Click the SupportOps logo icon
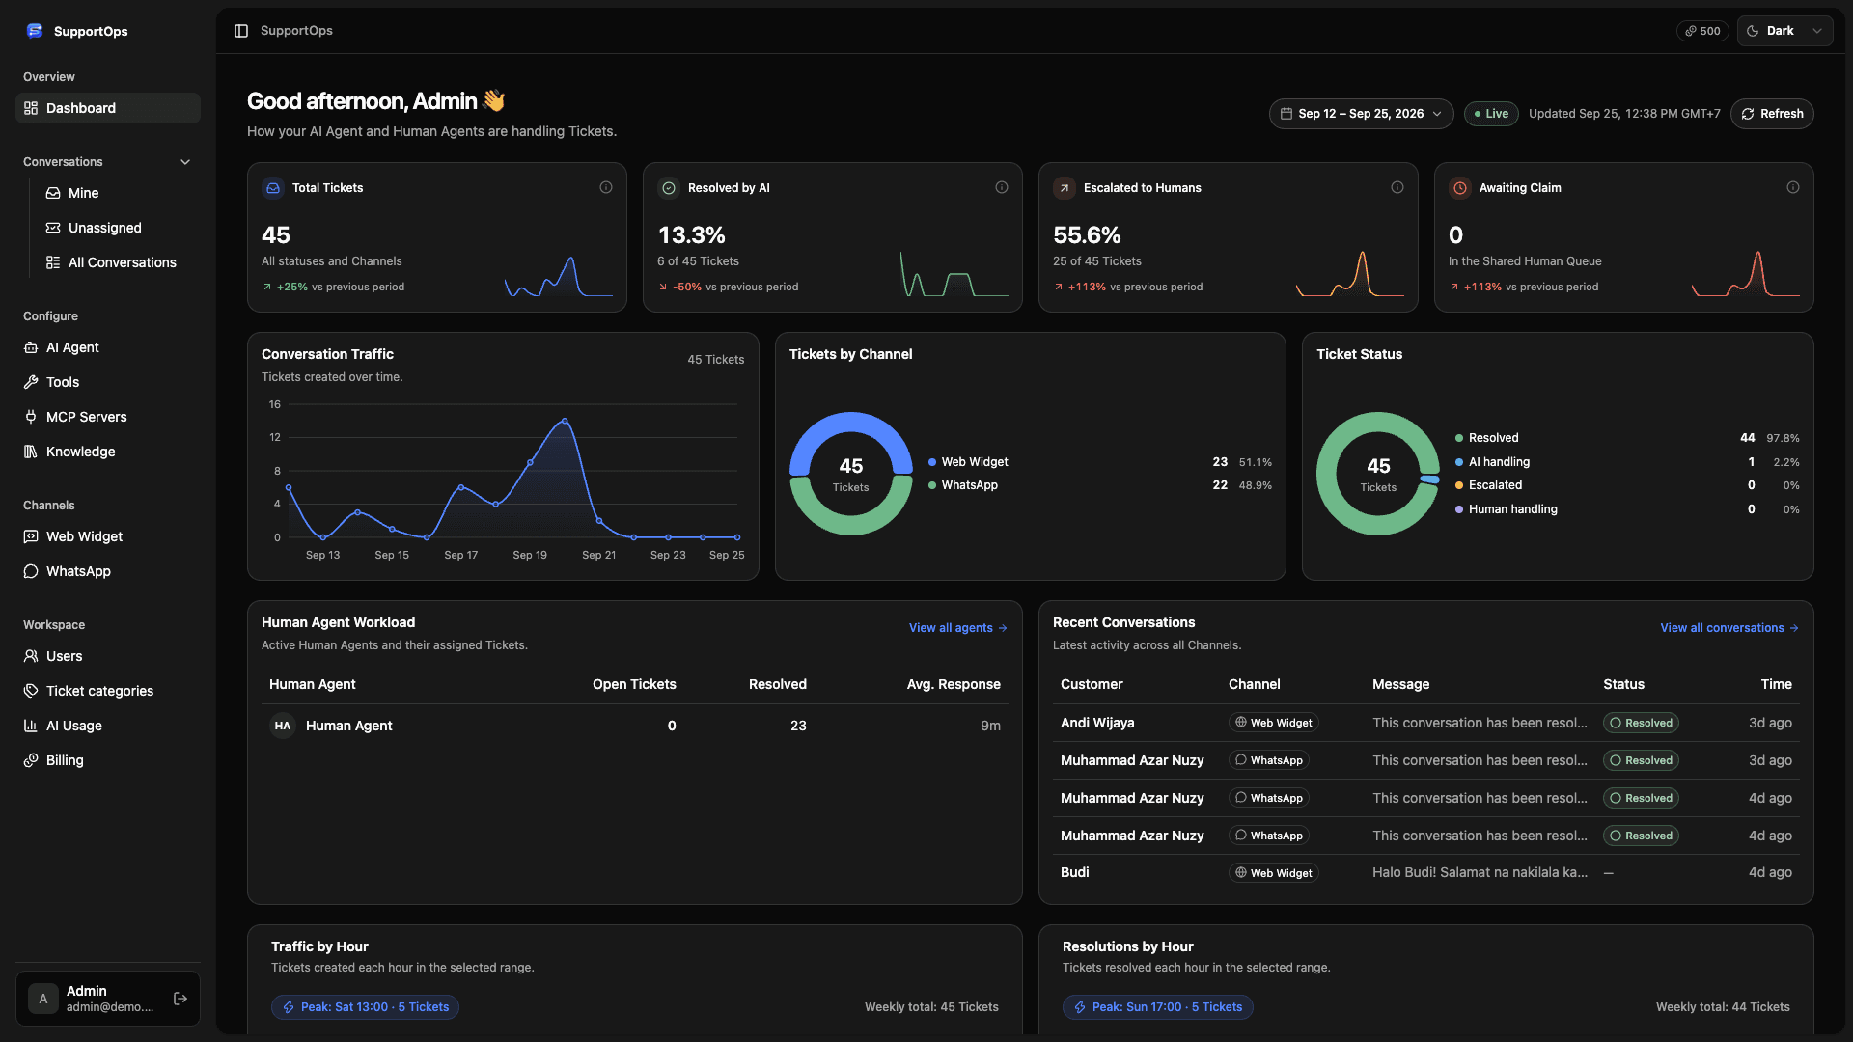Screen dimensions: 1853x1042 [x=35, y=31]
